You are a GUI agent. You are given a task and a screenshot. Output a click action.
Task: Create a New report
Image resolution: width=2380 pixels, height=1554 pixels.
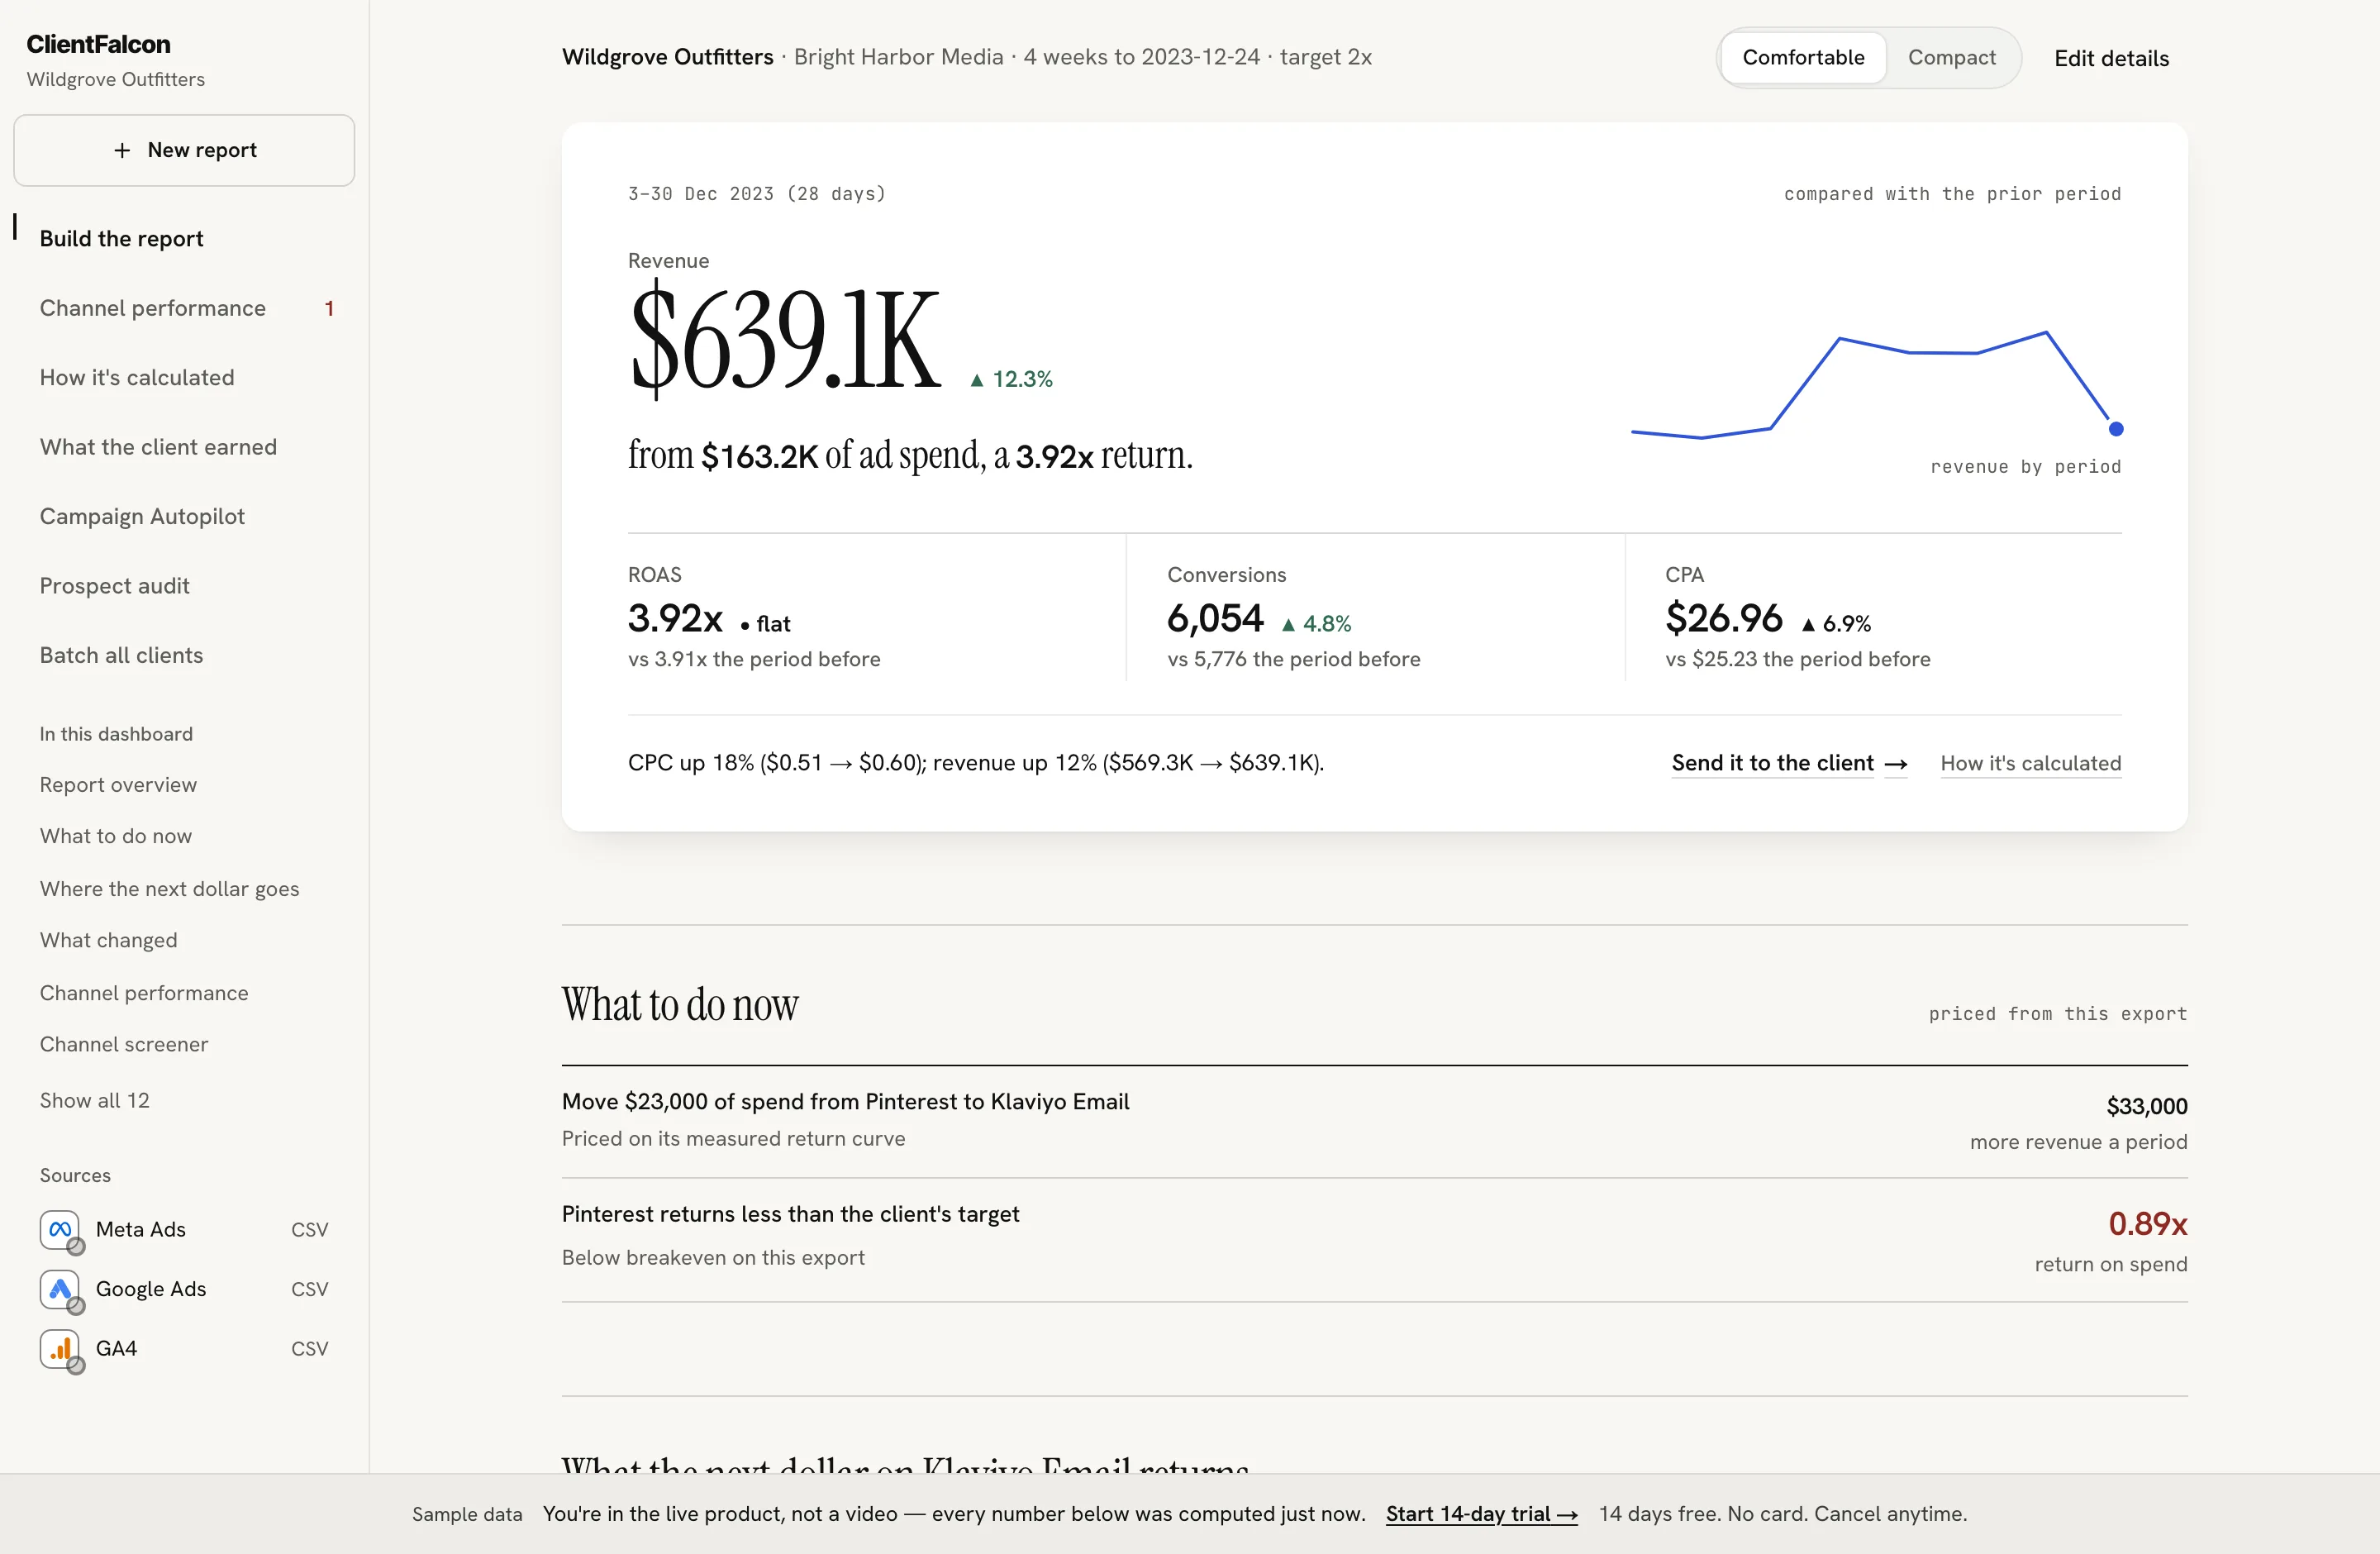coord(184,150)
